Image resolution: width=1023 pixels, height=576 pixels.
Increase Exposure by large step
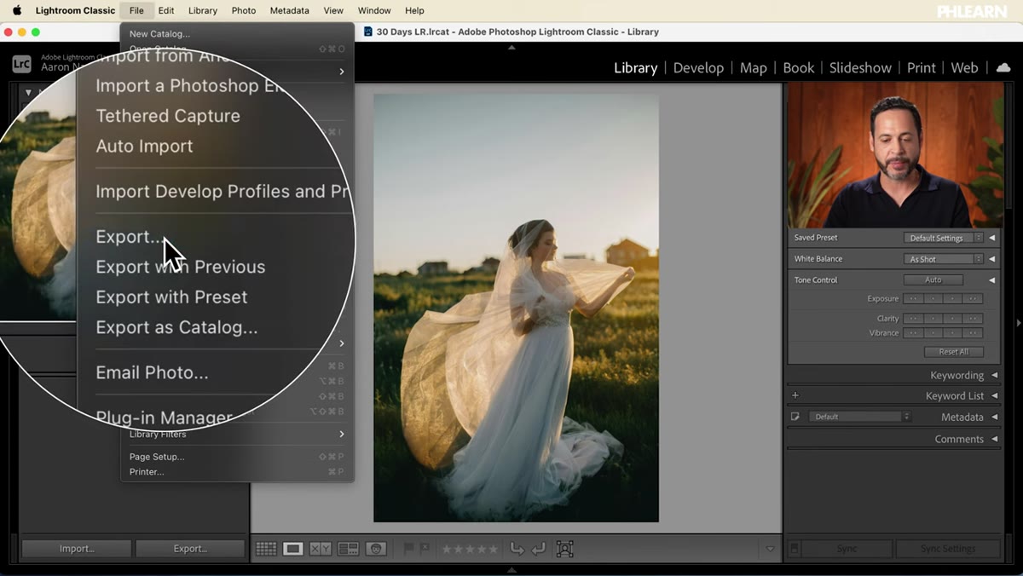[x=973, y=299]
